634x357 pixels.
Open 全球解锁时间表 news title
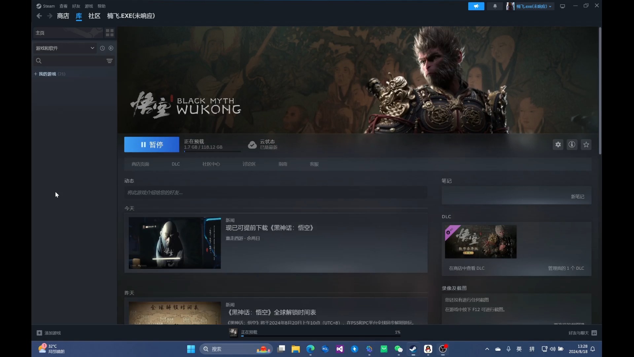pos(271,312)
